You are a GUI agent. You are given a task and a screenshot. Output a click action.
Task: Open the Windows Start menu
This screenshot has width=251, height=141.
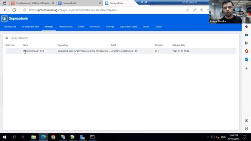coord(5,137)
